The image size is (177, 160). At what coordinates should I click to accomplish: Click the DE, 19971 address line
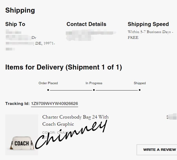(x=45, y=43)
